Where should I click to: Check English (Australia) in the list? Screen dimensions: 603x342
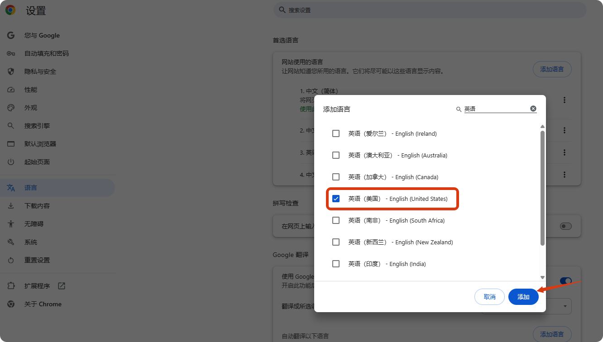coord(336,155)
